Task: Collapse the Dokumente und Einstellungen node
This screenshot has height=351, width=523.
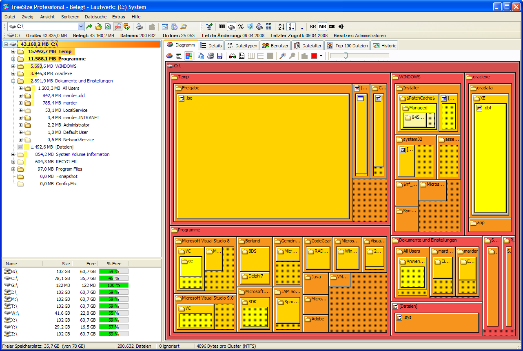Action: tap(13, 81)
